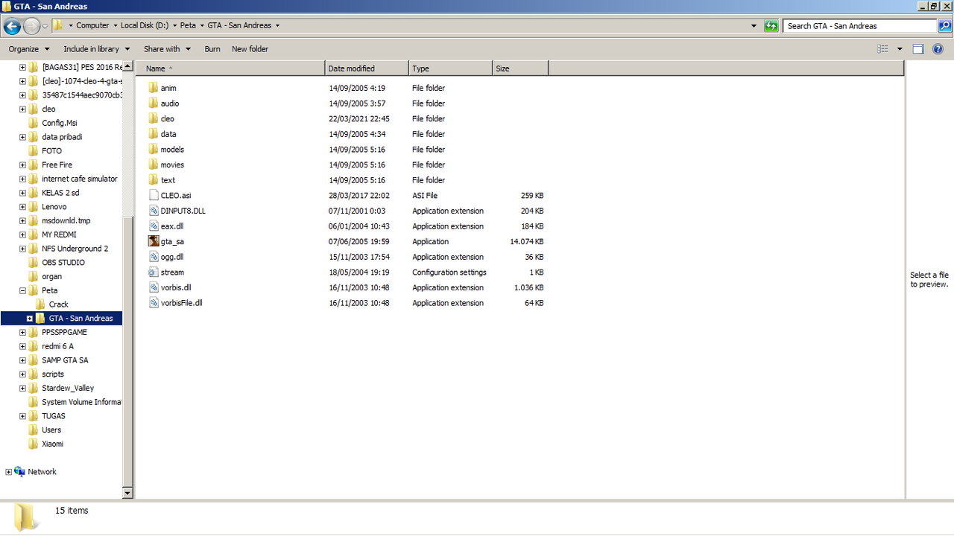Click the Forward navigation arrow button
Image resolution: width=954 pixels, height=536 pixels.
point(31,26)
